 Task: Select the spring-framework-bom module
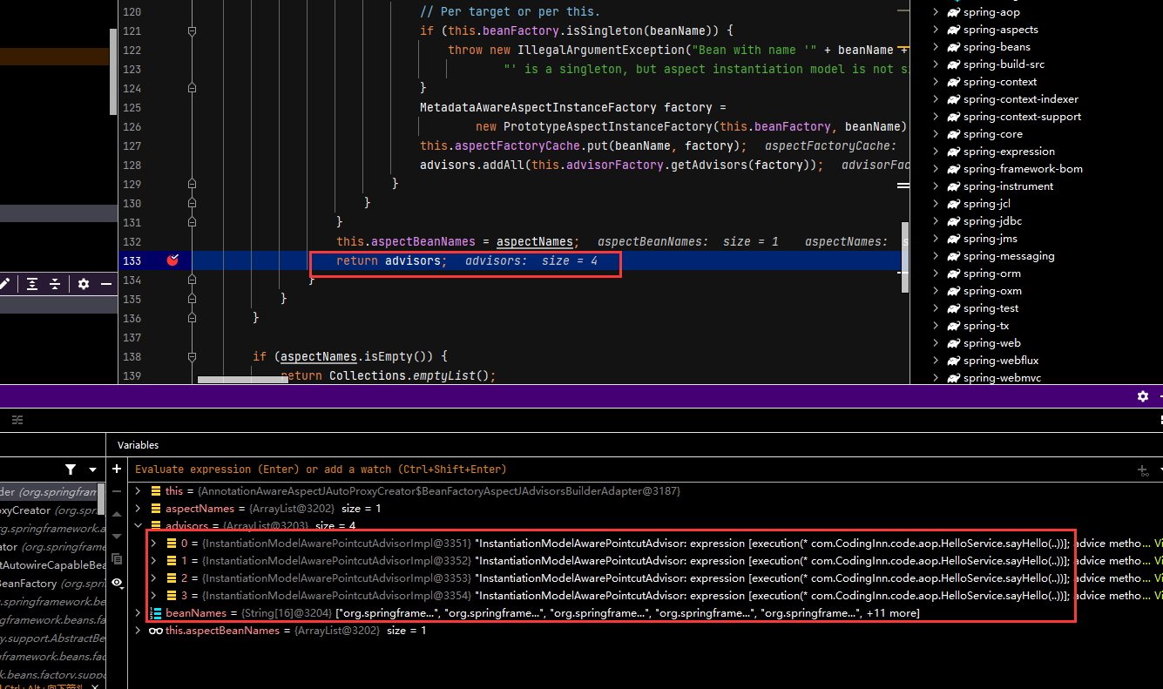click(x=1023, y=169)
